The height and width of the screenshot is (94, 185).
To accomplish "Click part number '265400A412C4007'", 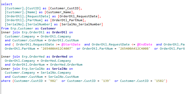I will [x=57, y=49].
